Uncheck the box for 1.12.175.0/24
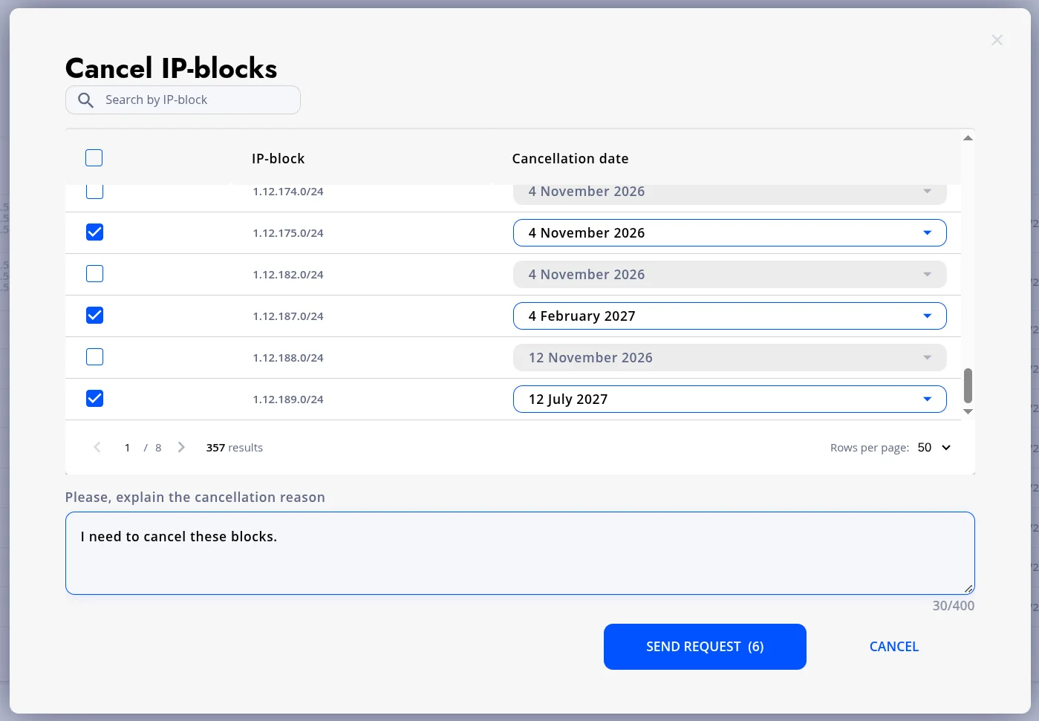This screenshot has height=721, width=1039. click(x=94, y=232)
